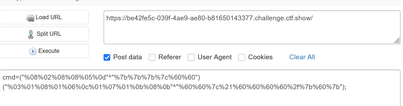The width and height of the screenshot is (403, 106).
Task: Click the Clear All link
Action: [x=302, y=57]
